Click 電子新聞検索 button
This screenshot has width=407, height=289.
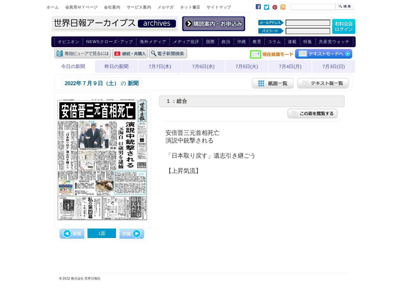click(x=168, y=53)
